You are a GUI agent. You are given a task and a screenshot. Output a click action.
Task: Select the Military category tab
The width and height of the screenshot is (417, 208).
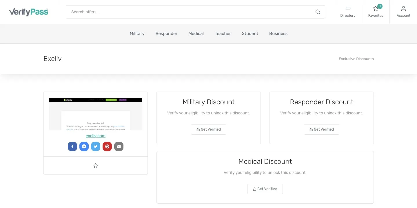137,34
